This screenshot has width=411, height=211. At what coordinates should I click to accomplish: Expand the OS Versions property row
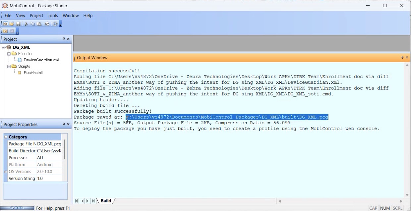(6, 172)
